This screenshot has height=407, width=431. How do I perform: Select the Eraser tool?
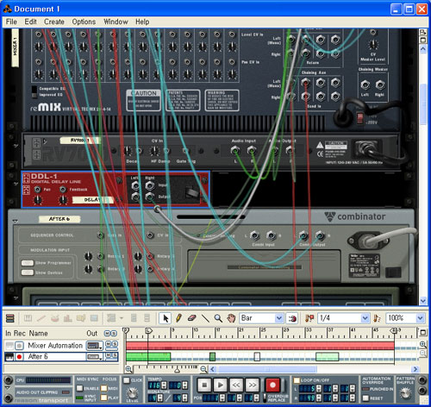pos(191,318)
